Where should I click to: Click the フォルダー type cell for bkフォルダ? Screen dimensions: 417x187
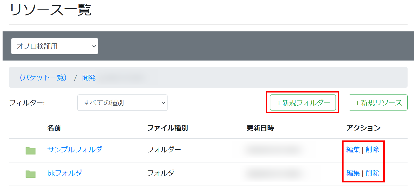coord(164,173)
